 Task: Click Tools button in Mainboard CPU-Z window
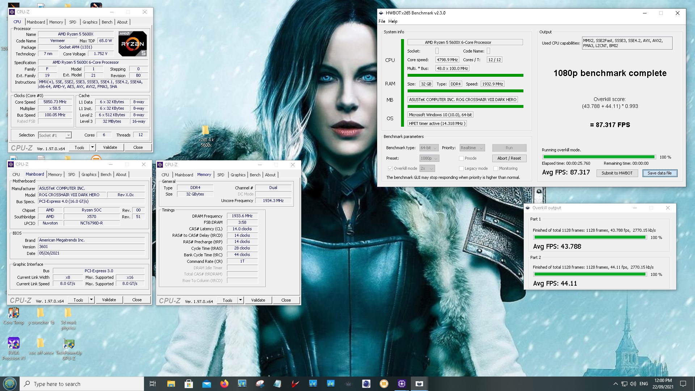79,300
